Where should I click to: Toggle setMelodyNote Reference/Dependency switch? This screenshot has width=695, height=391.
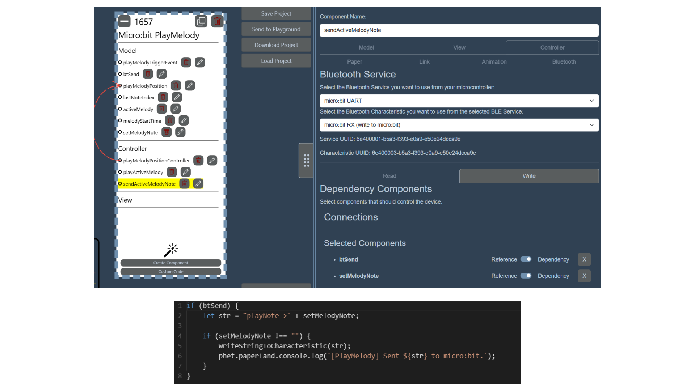point(526,276)
